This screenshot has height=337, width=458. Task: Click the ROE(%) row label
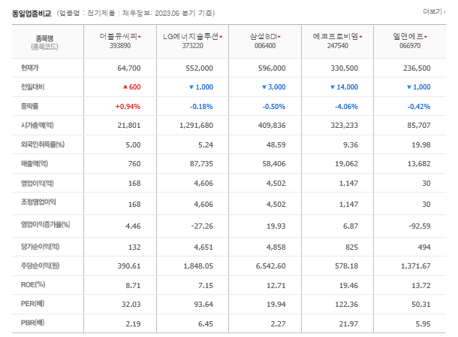[x=33, y=284]
